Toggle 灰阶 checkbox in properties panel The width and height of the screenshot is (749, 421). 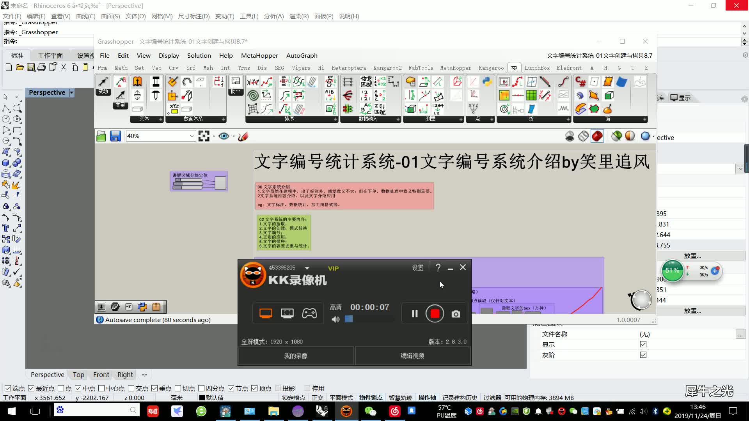point(643,355)
